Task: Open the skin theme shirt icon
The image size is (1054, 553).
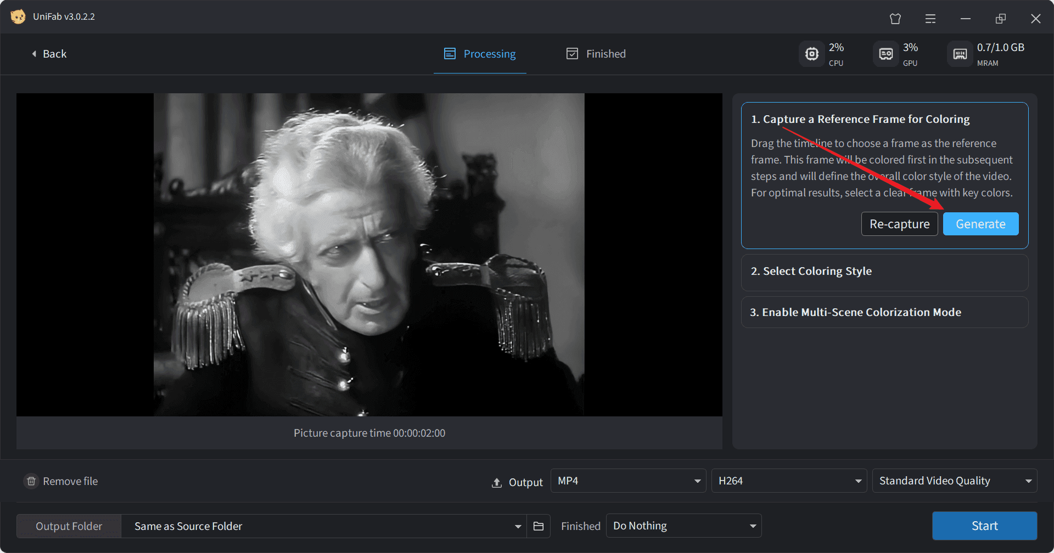Action: coord(895,19)
